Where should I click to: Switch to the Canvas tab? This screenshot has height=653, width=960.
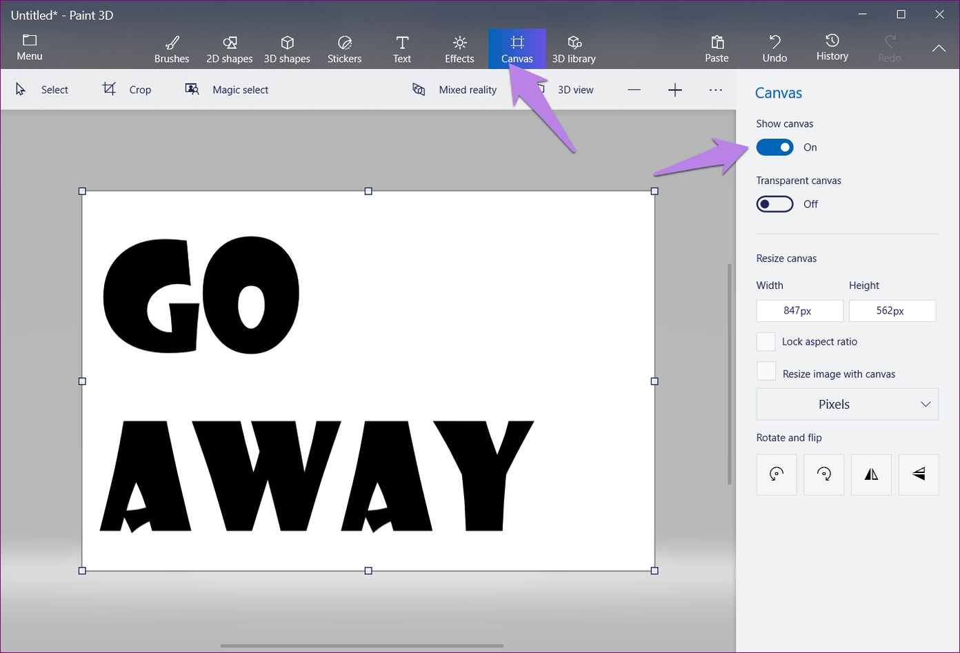pos(517,49)
